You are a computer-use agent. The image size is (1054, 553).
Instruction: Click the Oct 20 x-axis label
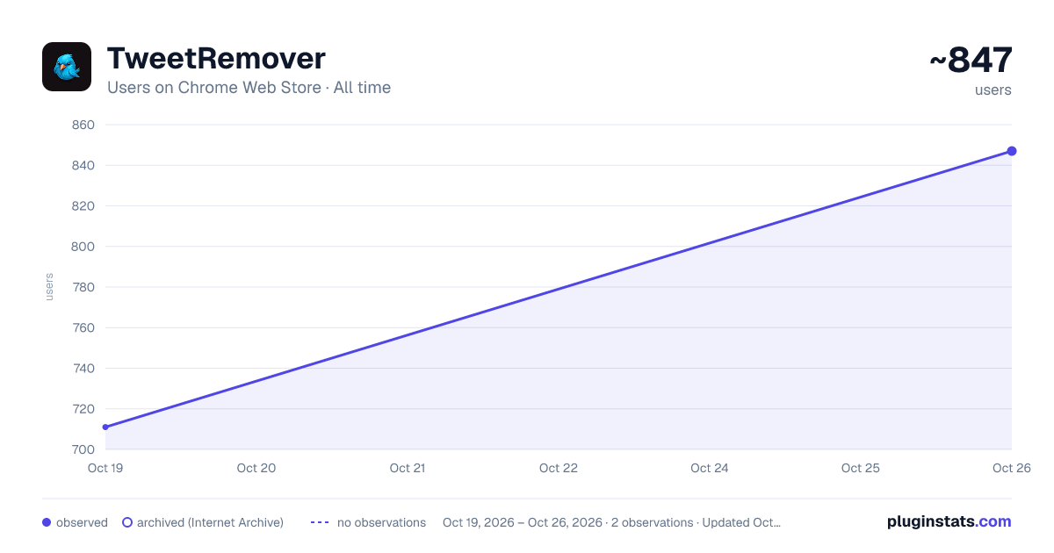pos(256,468)
